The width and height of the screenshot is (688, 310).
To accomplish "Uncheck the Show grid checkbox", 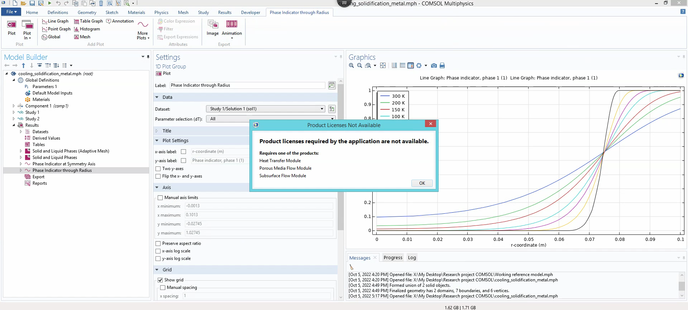I will pyautogui.click(x=160, y=280).
